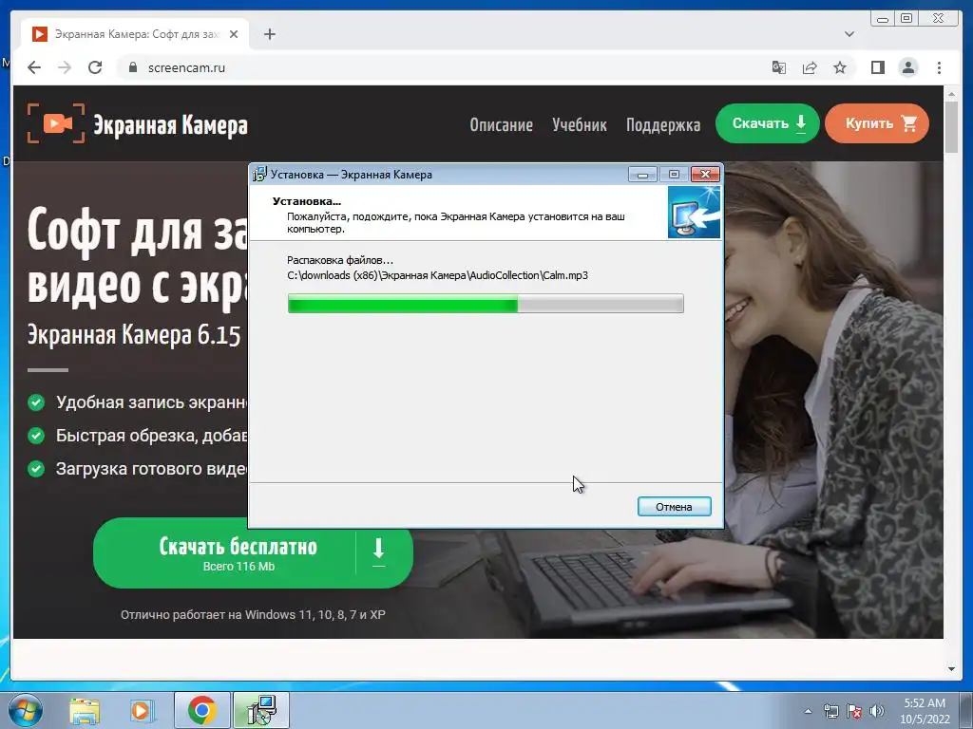Open Windows Explorer from the taskbar

coord(85,710)
